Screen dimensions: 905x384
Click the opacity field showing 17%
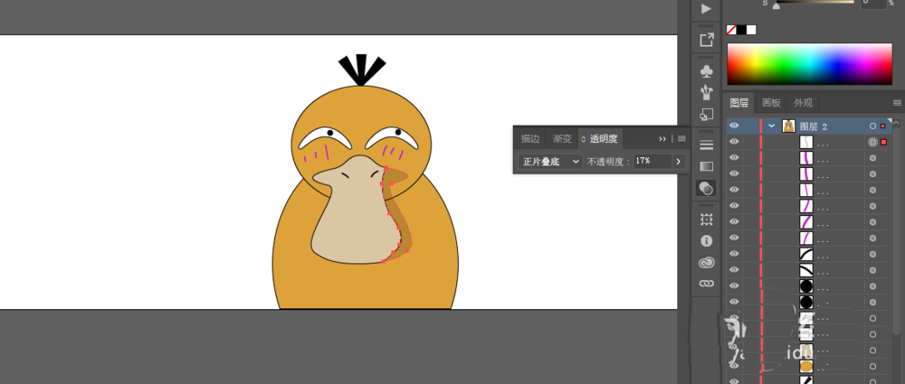pyautogui.click(x=653, y=162)
